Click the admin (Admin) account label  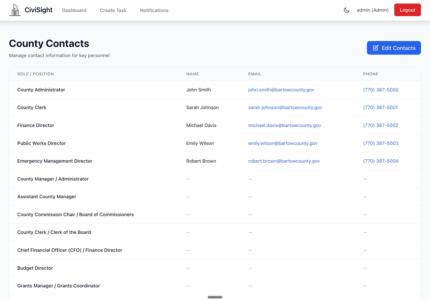click(372, 10)
